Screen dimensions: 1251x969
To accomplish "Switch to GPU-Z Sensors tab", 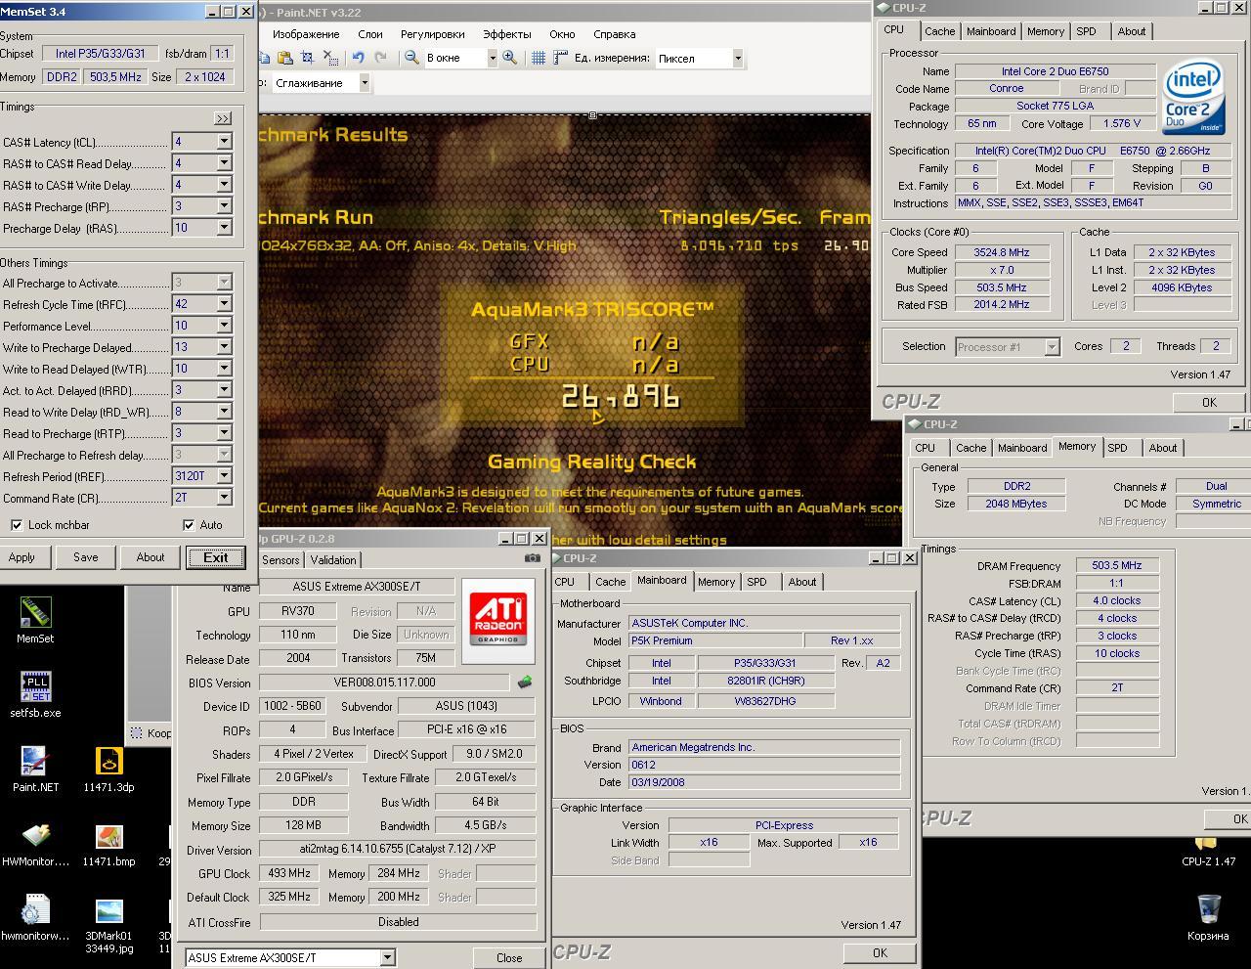I will click(x=280, y=560).
